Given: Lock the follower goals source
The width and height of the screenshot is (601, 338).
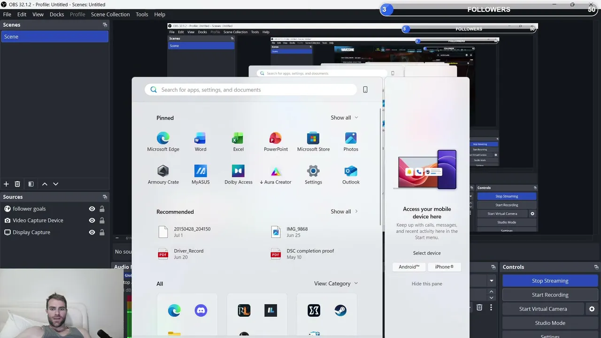Looking at the screenshot, I should click(102, 209).
